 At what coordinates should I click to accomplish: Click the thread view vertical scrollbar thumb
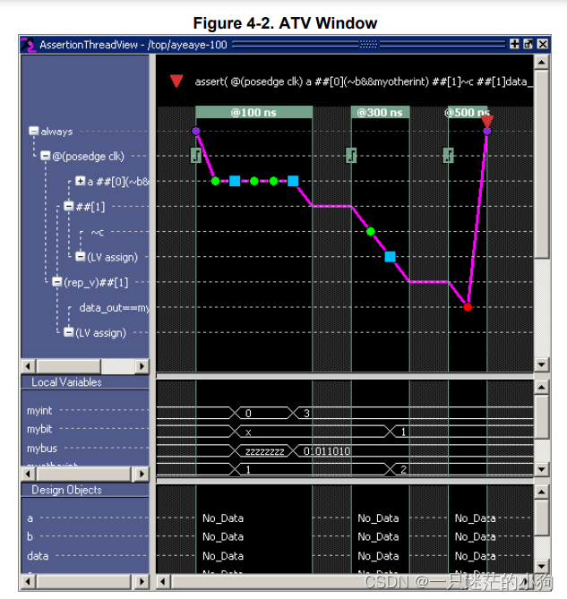pos(541,164)
